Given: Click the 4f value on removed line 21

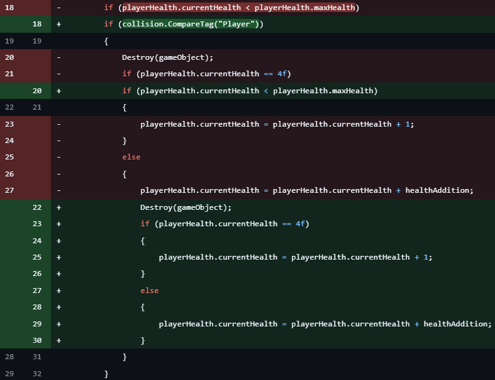Looking at the screenshot, I should [282, 74].
